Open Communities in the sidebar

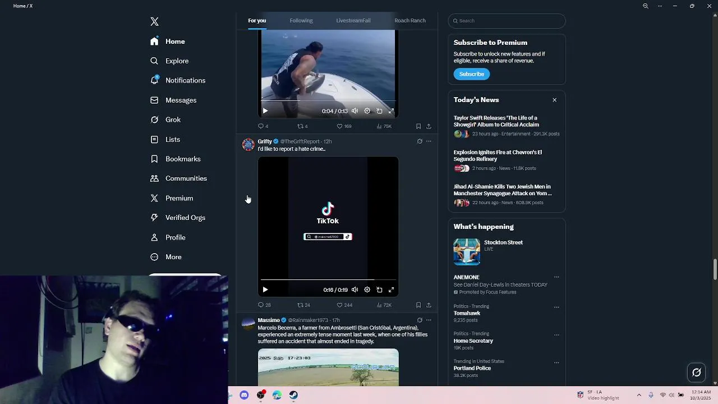point(178,178)
